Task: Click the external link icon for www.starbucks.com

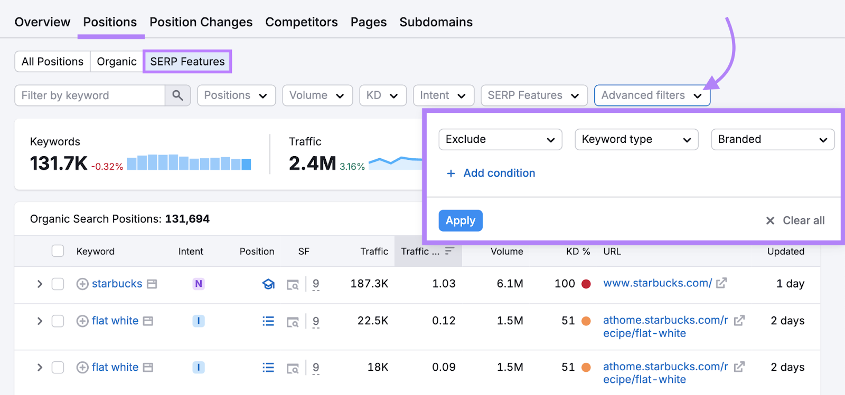Action: [x=721, y=283]
